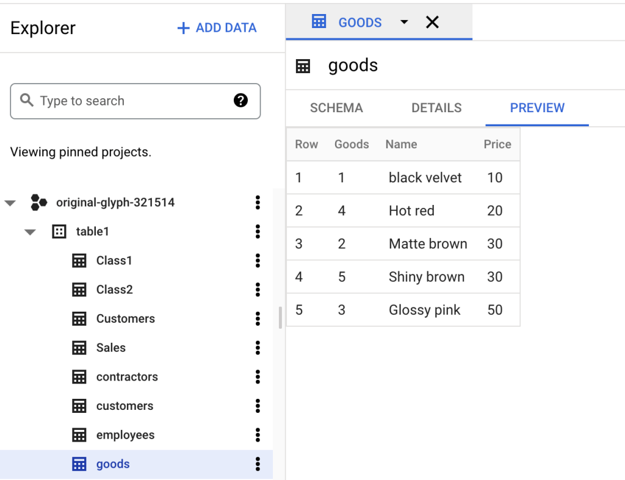This screenshot has width=625, height=480.
Task: Click the table1 dataset icon
Action: click(59, 231)
